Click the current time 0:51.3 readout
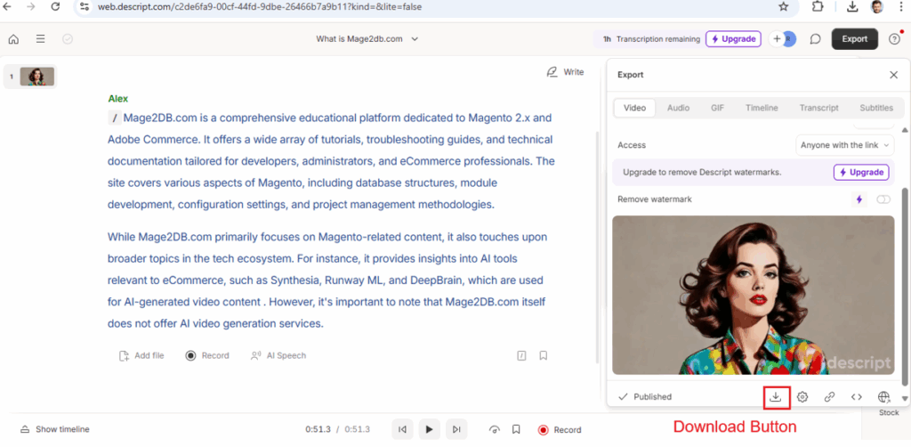Screen dimensions: 911x447 318,429
